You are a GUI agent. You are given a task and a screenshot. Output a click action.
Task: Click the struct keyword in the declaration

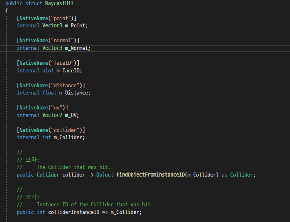point(34,3)
